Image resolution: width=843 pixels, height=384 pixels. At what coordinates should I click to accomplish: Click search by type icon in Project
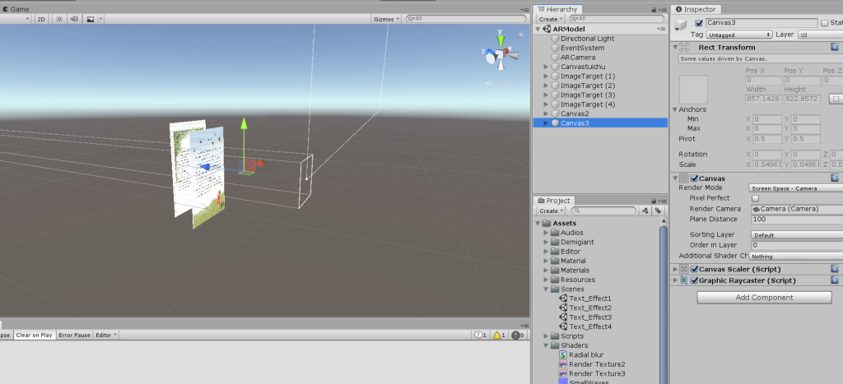click(645, 211)
